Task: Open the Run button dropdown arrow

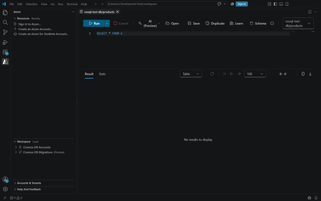Action: point(107,23)
